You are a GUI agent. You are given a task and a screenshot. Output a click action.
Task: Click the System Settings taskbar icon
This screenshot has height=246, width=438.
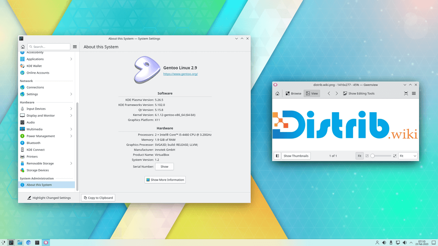[x=11, y=242]
